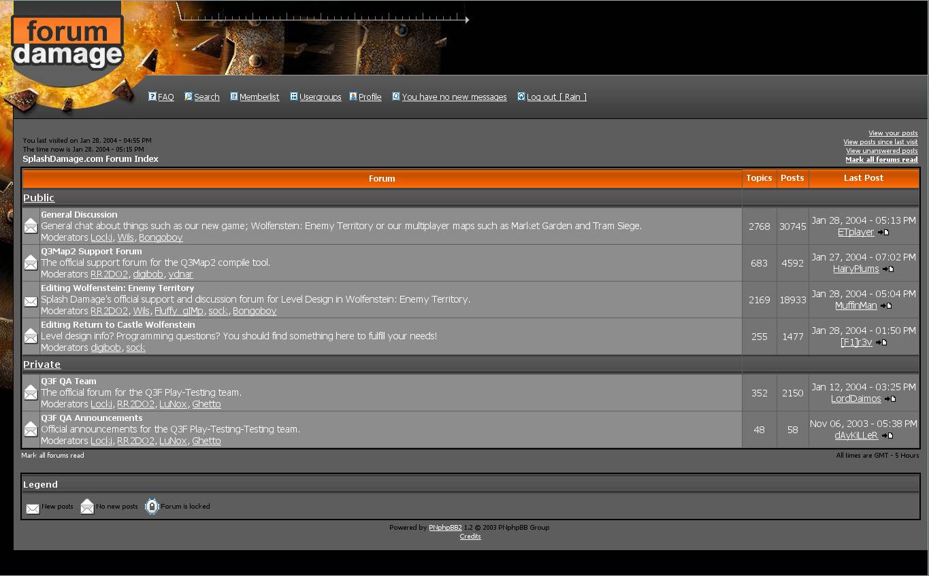929x576 pixels.
Task: Click the Q3Map2 Support Forum envelope icon
Action: point(31,262)
